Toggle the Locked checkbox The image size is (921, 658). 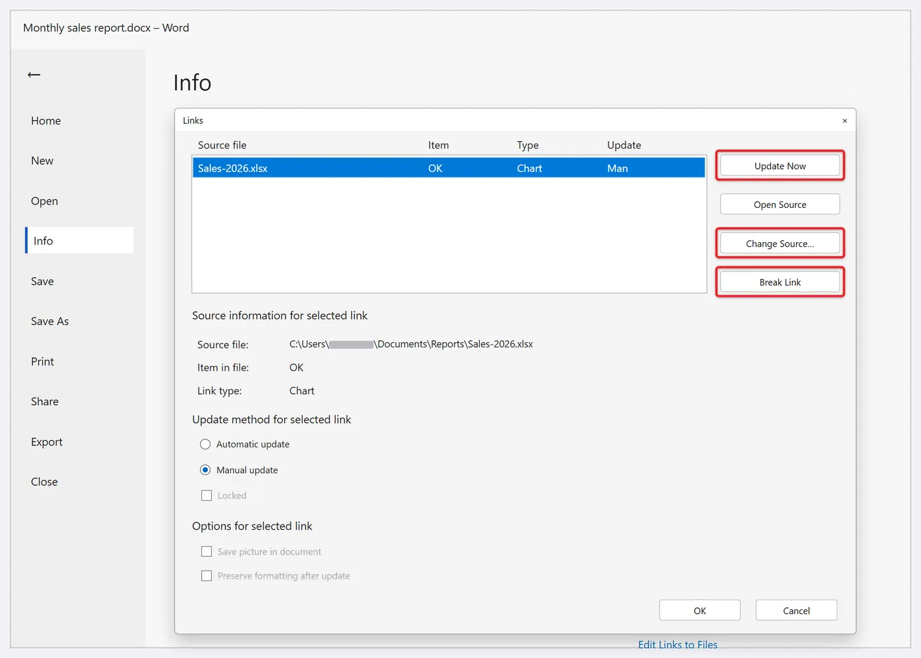pos(207,495)
